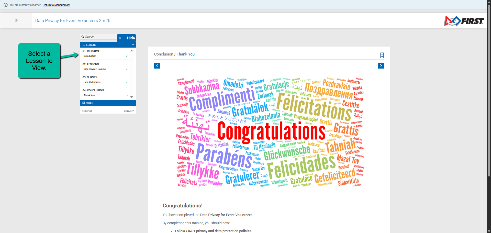The width and height of the screenshot is (491, 233).
Task: Click the Introduction completion checkmark
Action: click(x=127, y=56)
